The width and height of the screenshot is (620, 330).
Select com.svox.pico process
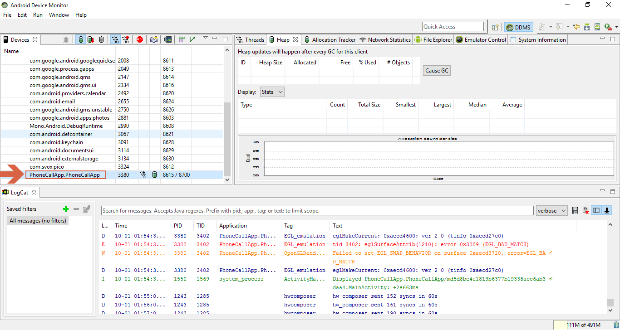click(112, 167)
